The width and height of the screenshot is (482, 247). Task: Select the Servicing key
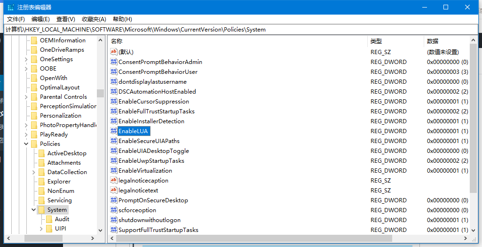pos(60,200)
